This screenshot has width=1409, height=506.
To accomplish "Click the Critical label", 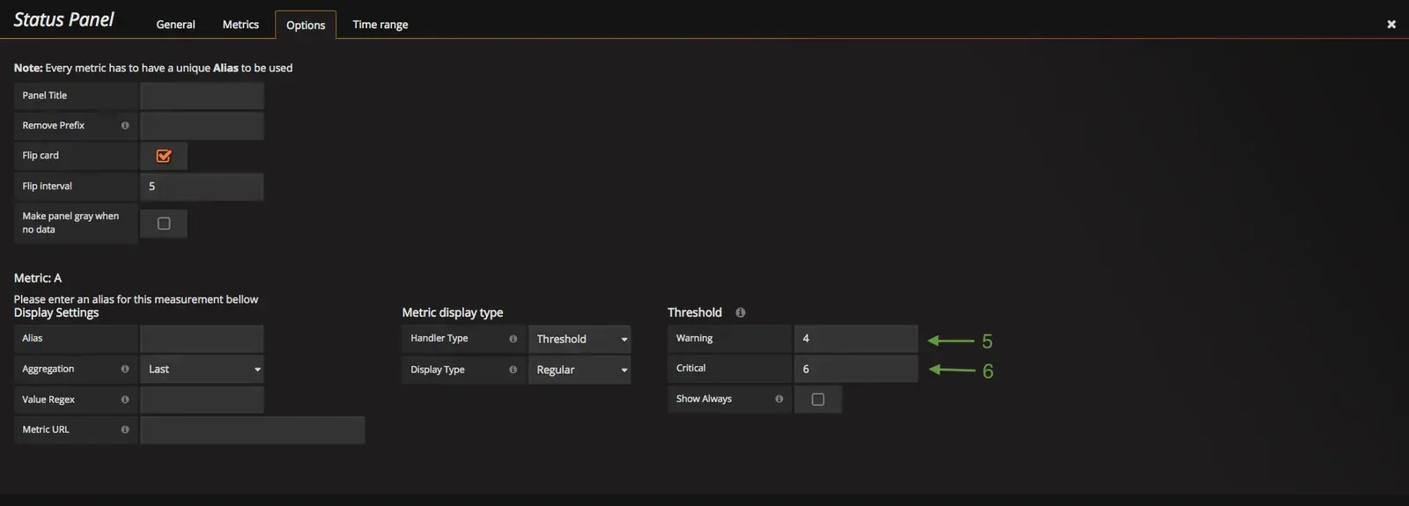I will coord(691,369).
